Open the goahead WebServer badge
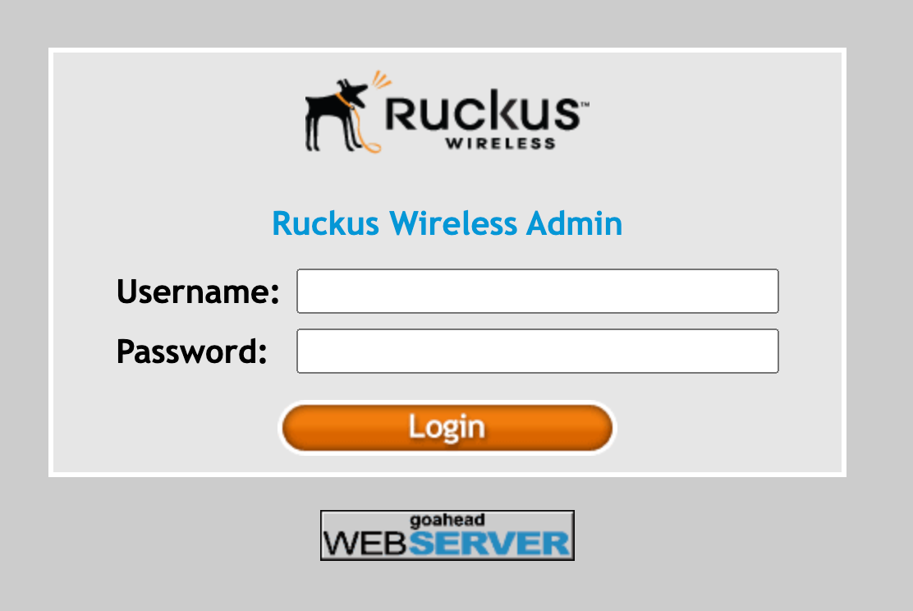 [x=447, y=535]
